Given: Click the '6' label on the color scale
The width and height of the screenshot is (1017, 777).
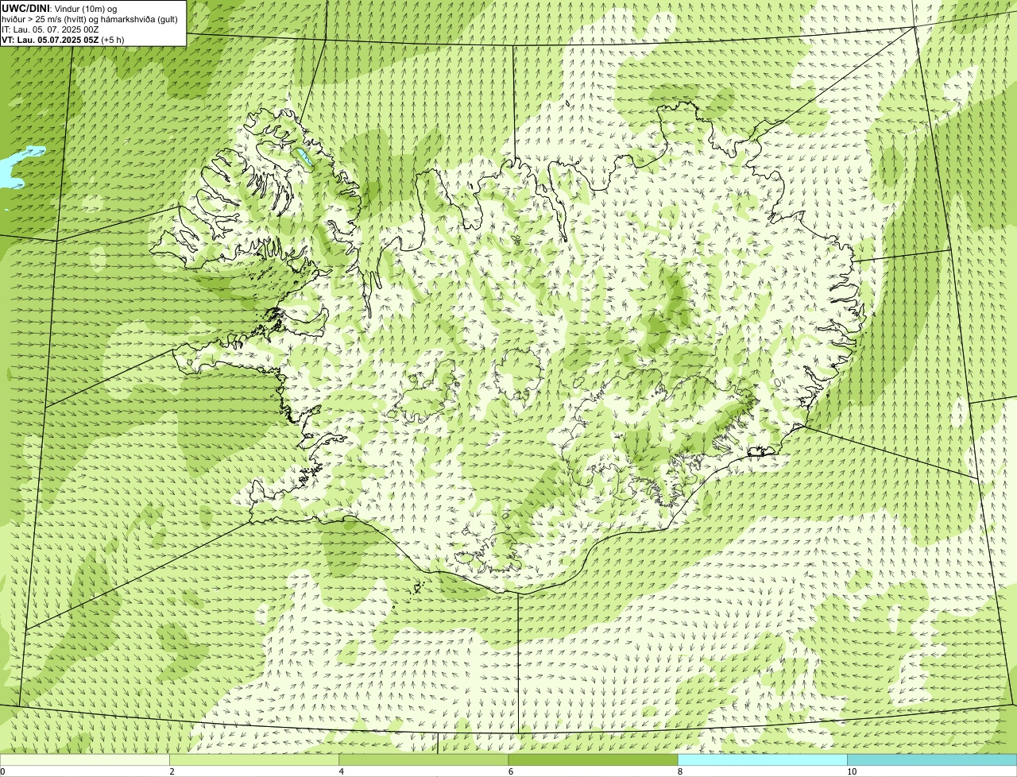Looking at the screenshot, I should click(510, 771).
